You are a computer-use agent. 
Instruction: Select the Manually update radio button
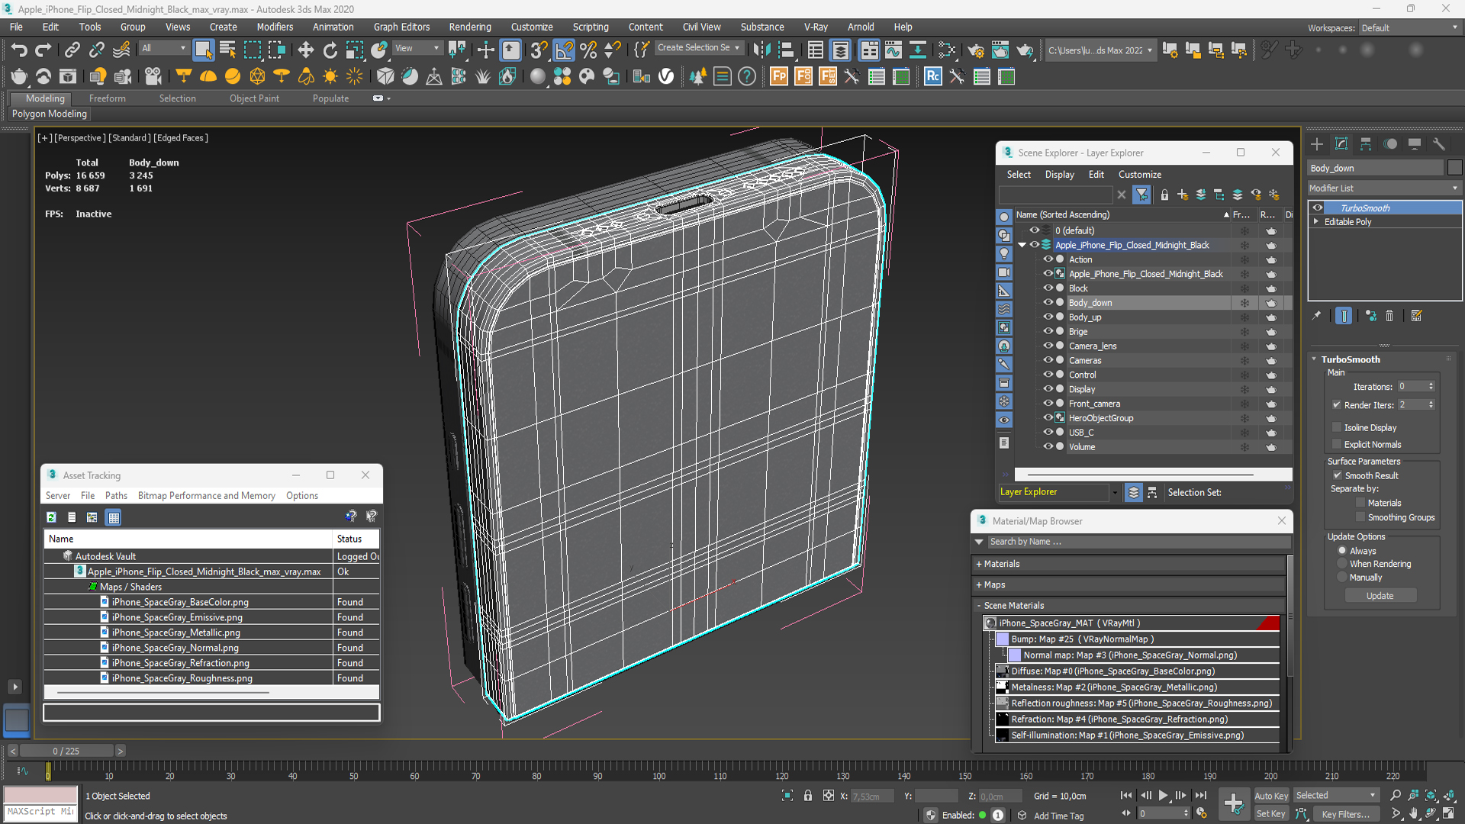[x=1342, y=578]
